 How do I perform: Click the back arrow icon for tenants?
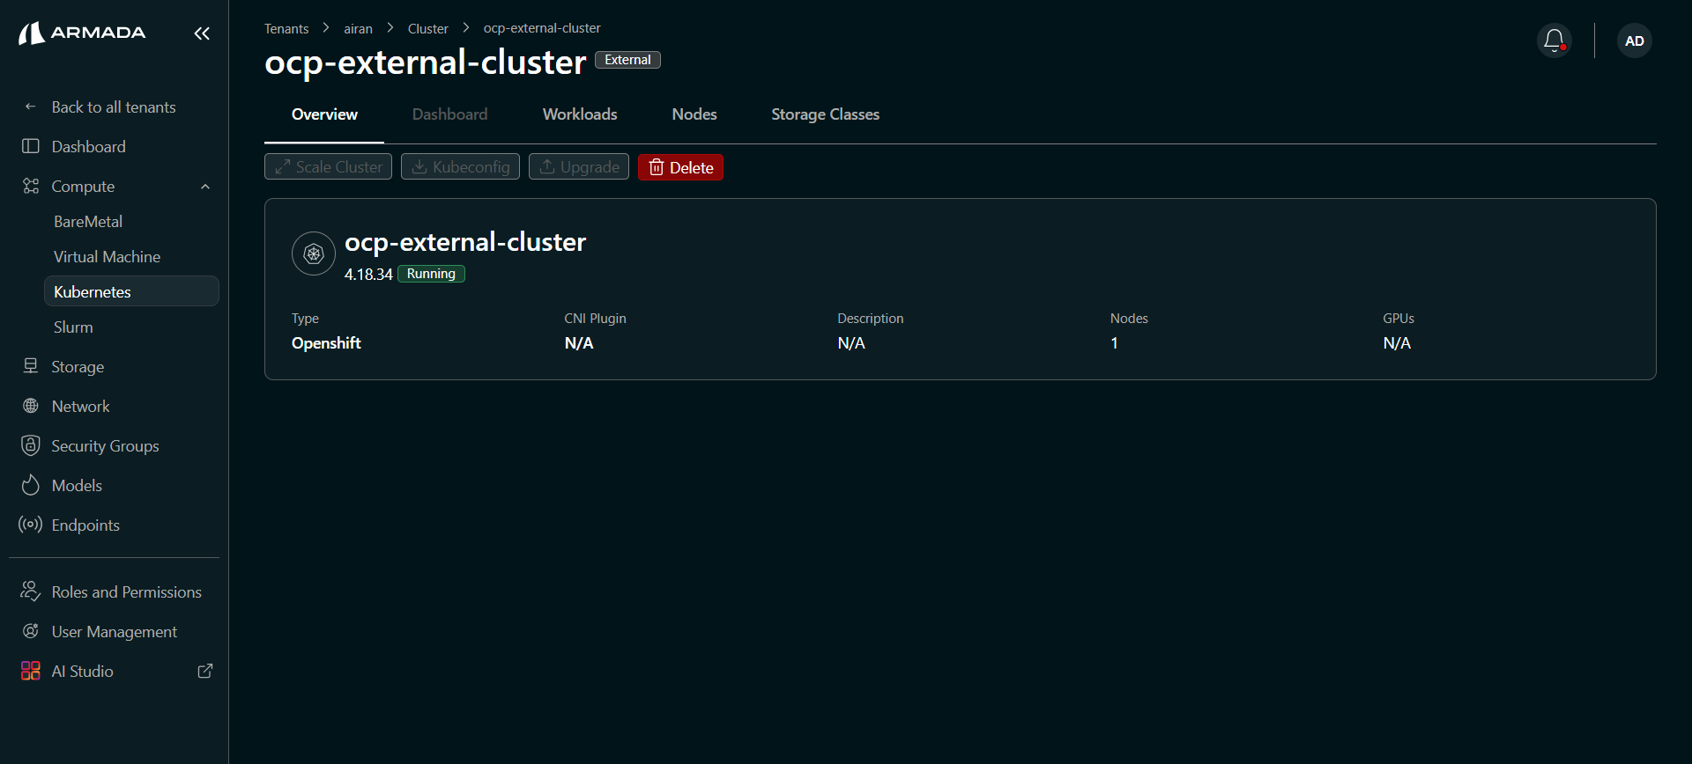coord(31,107)
